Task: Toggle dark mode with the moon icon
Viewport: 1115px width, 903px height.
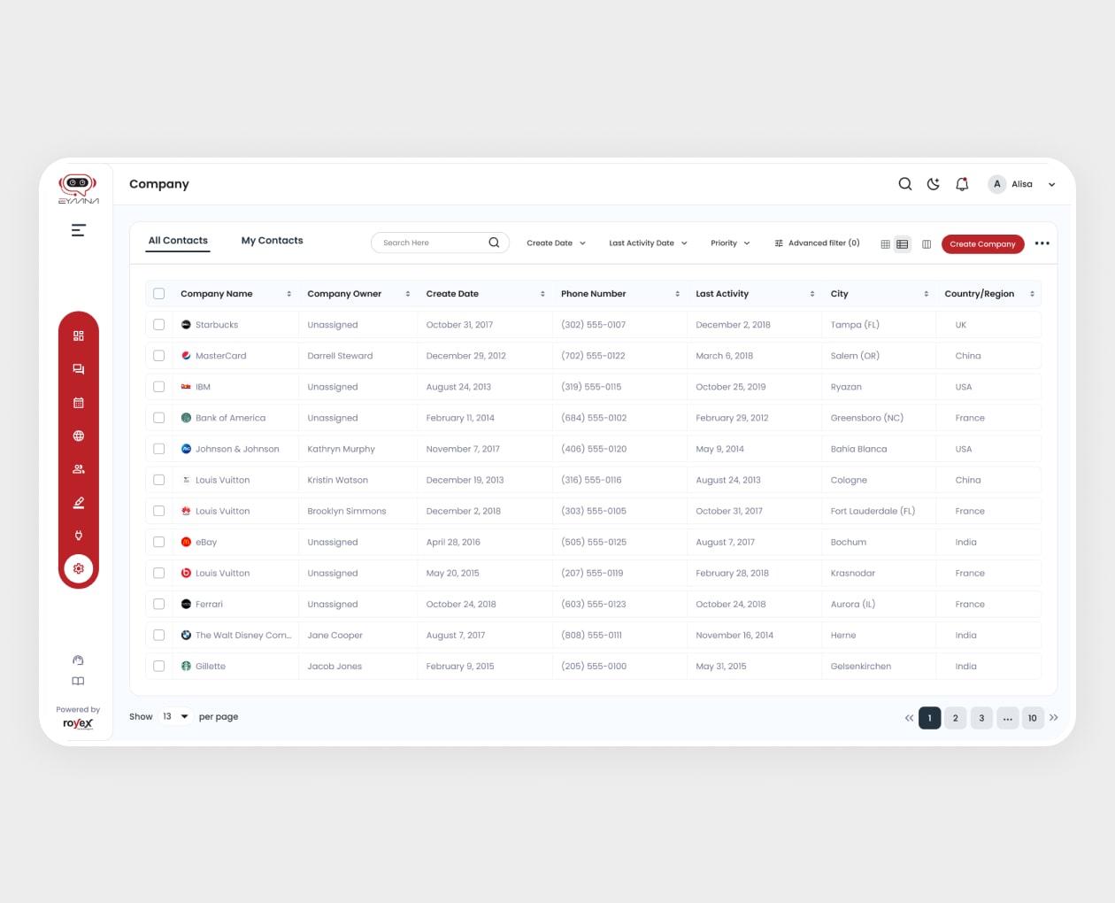Action: tap(933, 184)
